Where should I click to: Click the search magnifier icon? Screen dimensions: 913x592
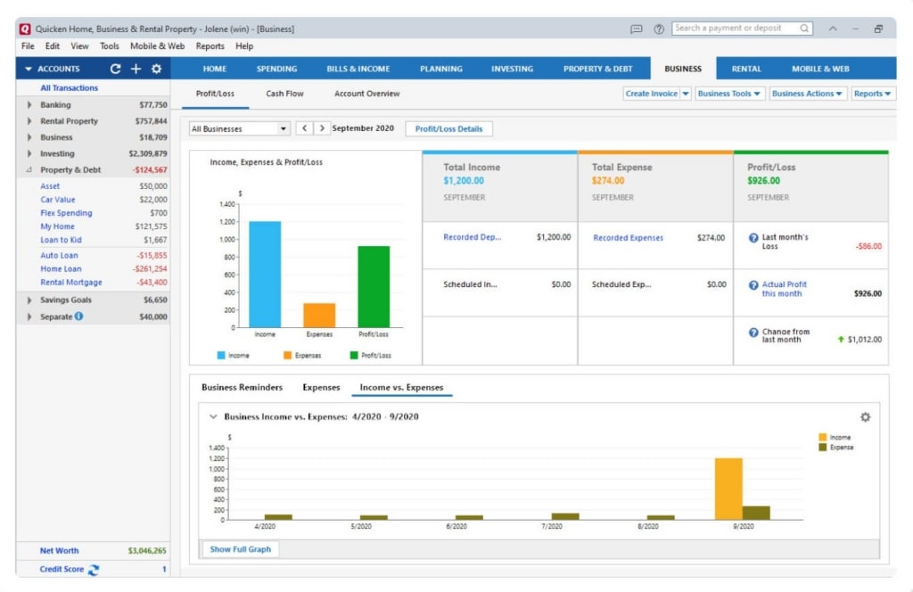tap(804, 28)
